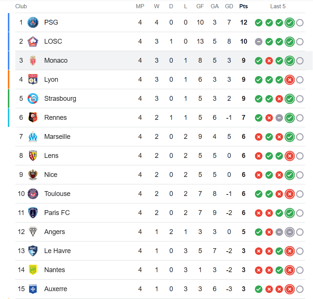Open the Rennes team name link
The width and height of the screenshot is (313, 299).
tap(55, 118)
